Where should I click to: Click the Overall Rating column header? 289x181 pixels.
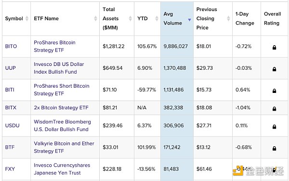[273, 18]
